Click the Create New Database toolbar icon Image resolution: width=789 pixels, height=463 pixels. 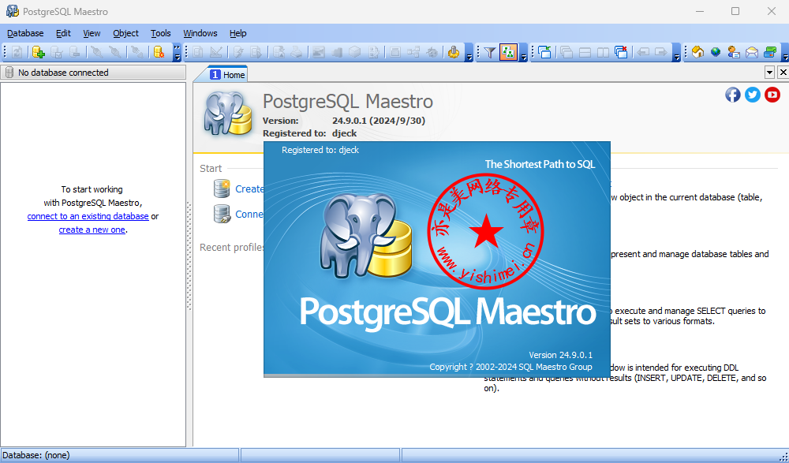click(38, 52)
